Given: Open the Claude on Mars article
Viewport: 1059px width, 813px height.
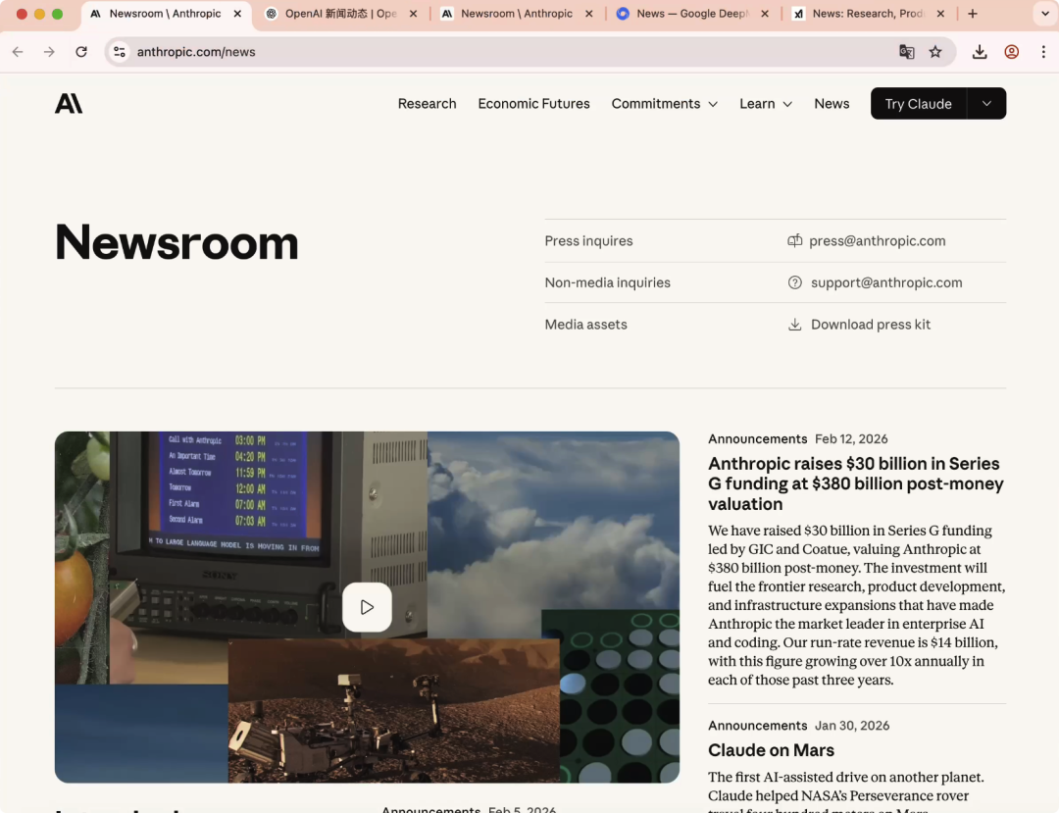Looking at the screenshot, I should tap(771, 750).
